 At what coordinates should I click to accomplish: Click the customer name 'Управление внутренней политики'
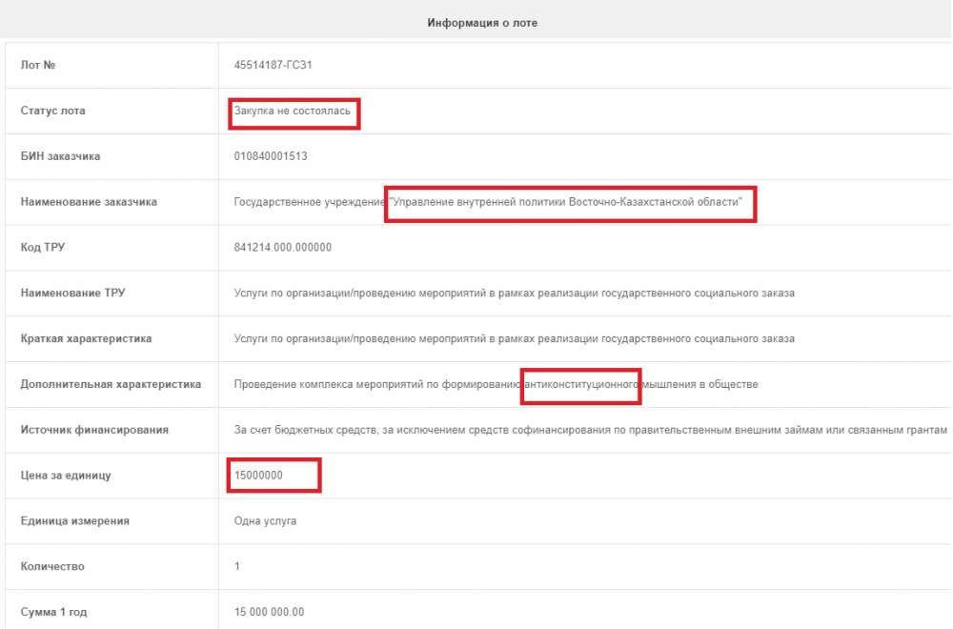[570, 202]
